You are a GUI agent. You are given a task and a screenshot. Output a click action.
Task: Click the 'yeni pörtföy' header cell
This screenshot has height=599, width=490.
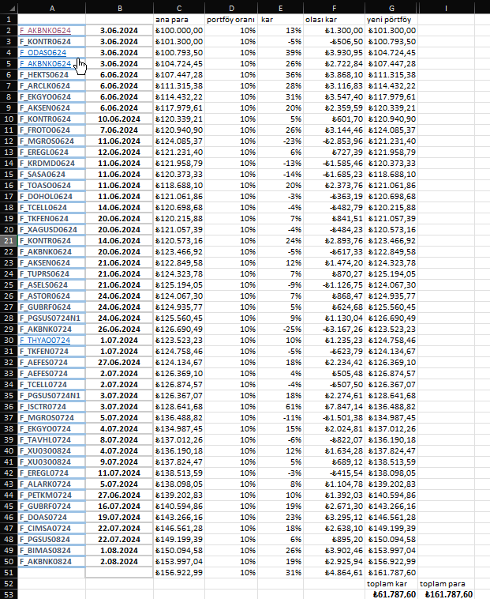[391, 20]
